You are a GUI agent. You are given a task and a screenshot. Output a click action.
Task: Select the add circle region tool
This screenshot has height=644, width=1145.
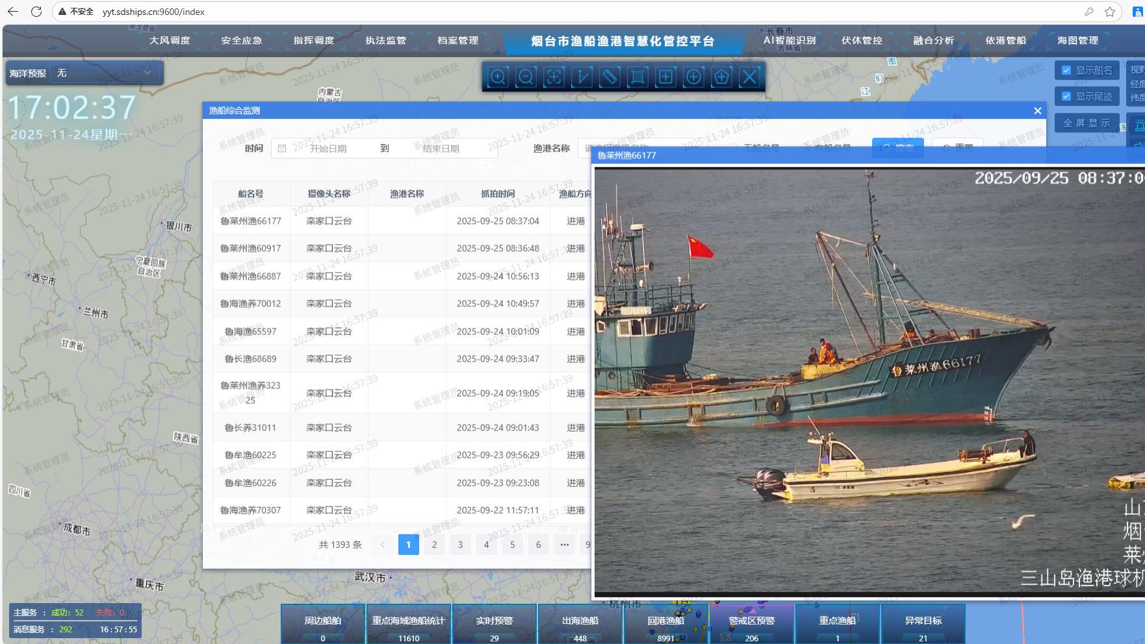(x=693, y=77)
